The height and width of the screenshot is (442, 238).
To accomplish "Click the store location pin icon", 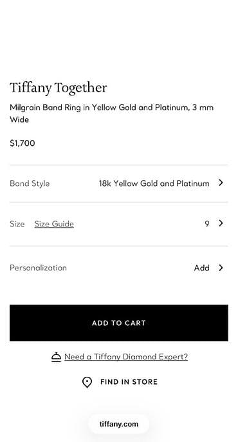I will (87, 382).
